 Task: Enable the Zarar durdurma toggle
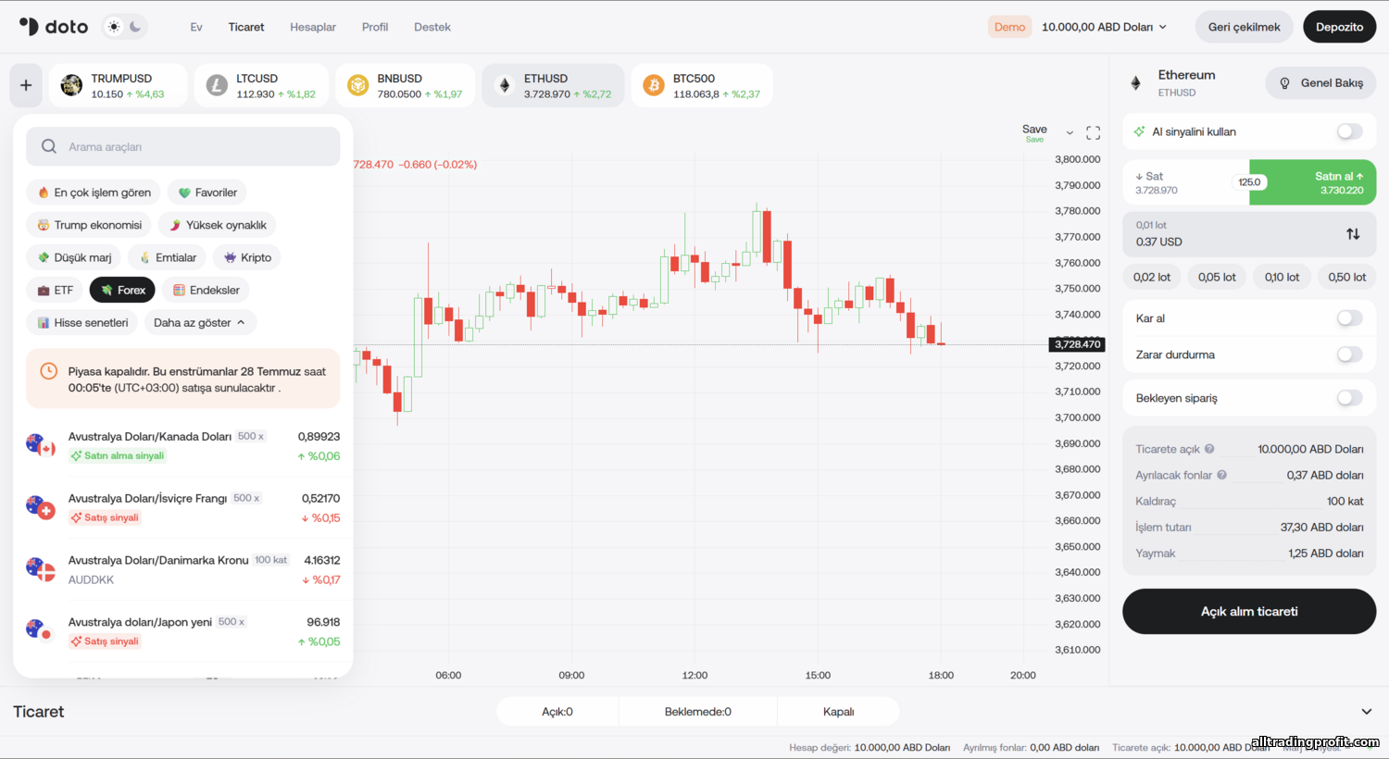pos(1349,355)
